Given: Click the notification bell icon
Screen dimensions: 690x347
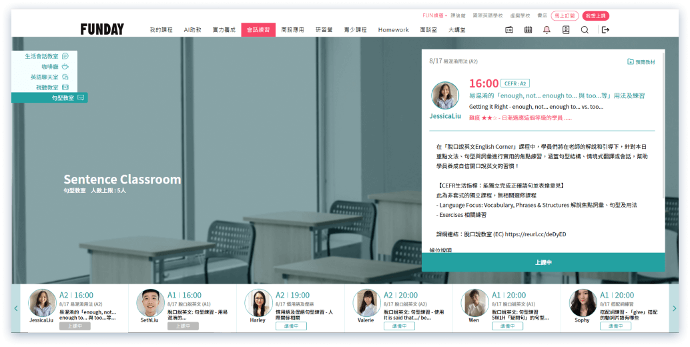Looking at the screenshot, I should 547,30.
